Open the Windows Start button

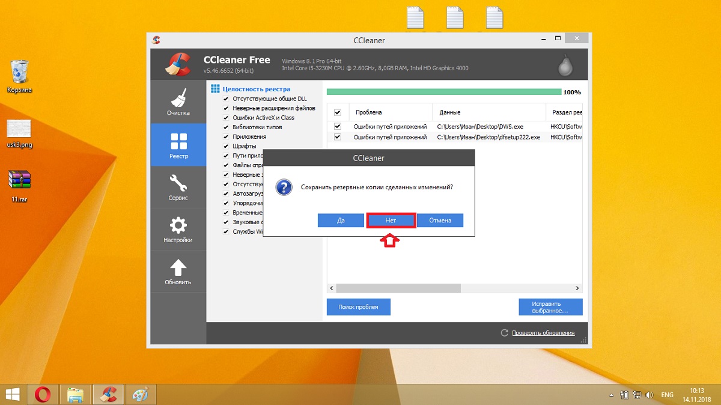(13, 394)
